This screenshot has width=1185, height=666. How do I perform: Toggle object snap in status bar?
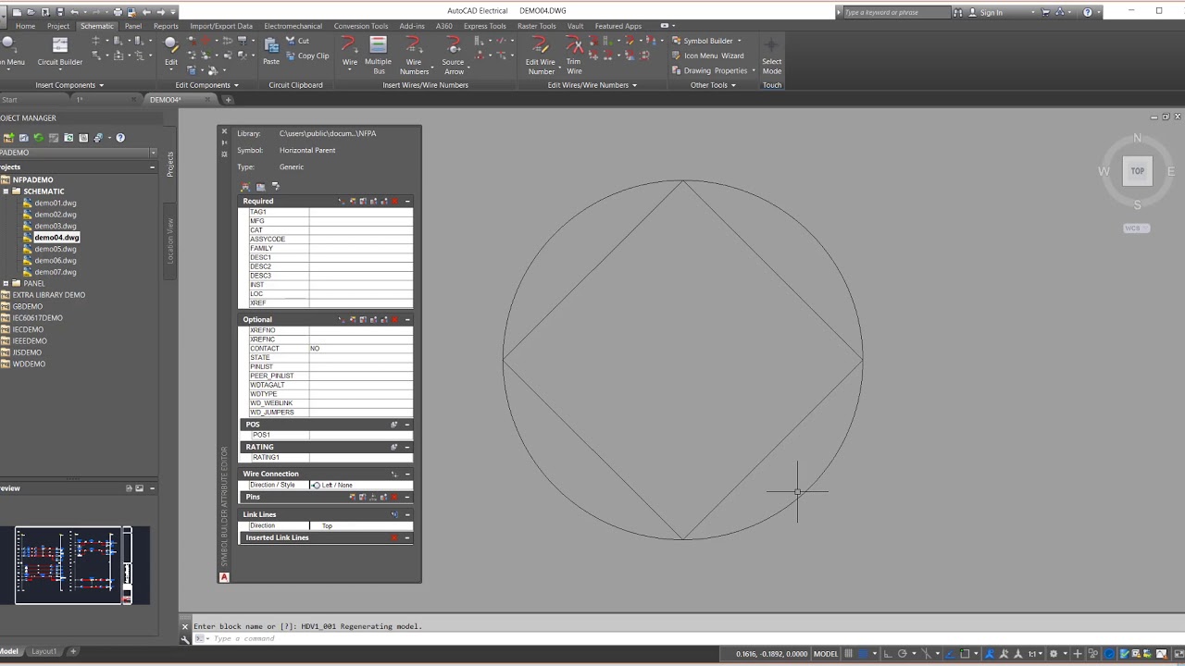click(964, 654)
